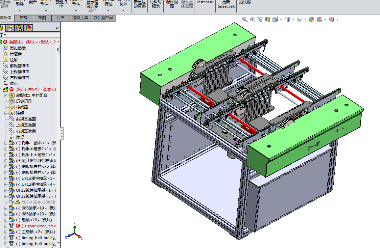Image resolution: width=380 pixels, height=248 pixels.
Task: Click the Zoom to Area icon
Action: tap(252, 19)
